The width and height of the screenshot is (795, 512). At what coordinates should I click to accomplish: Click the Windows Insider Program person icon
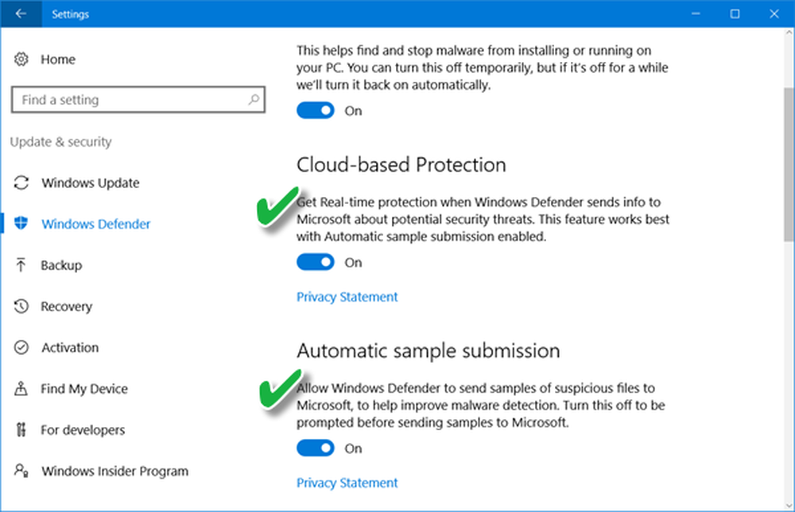click(21, 471)
